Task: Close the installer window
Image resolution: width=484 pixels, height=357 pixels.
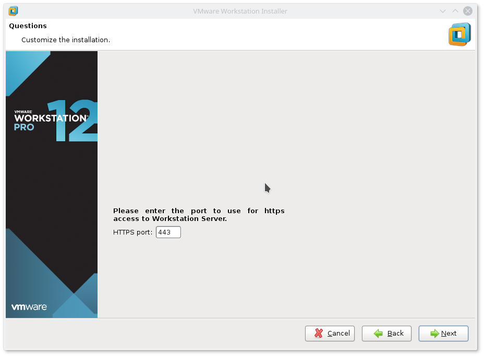Action: 468,11
